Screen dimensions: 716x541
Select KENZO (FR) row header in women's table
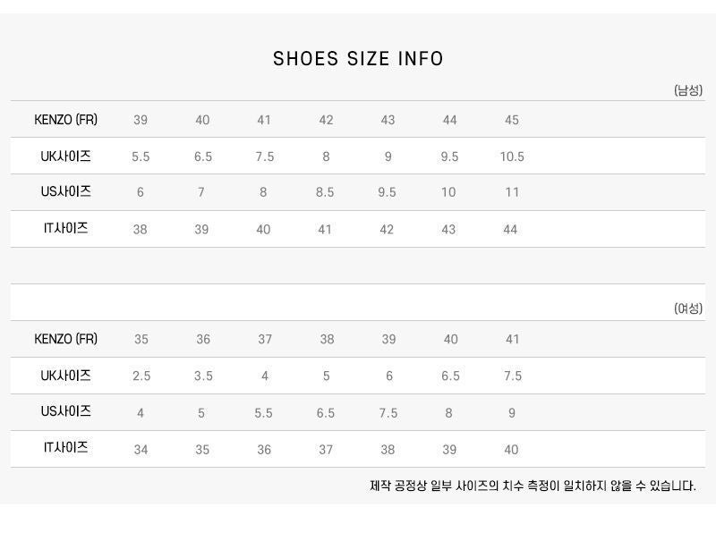pos(65,339)
